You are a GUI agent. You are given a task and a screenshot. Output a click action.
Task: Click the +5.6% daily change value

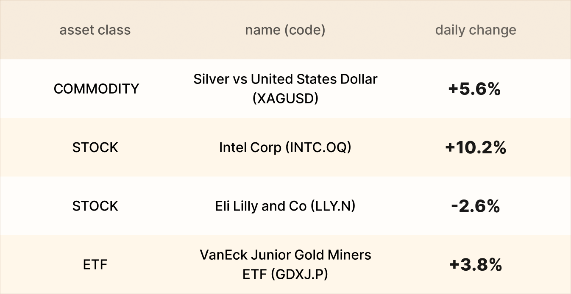(475, 89)
